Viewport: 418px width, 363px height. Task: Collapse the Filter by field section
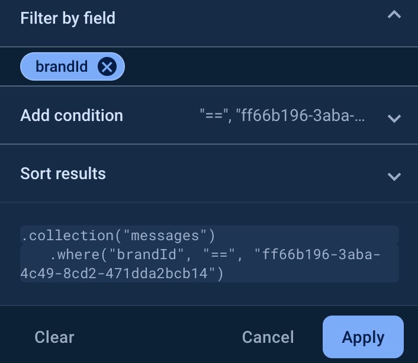[394, 15]
